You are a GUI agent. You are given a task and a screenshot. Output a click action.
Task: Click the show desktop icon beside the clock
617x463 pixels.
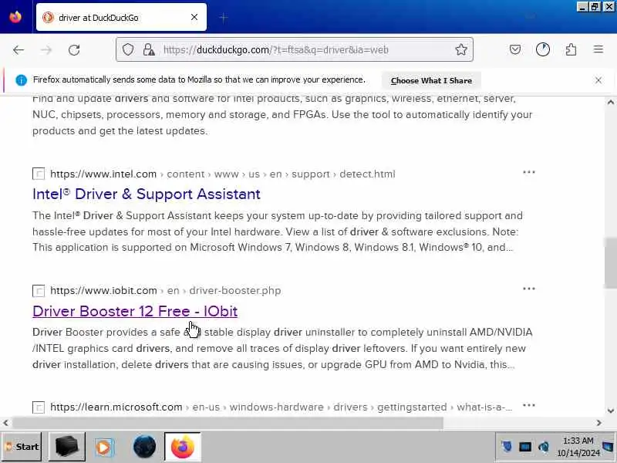609,447
